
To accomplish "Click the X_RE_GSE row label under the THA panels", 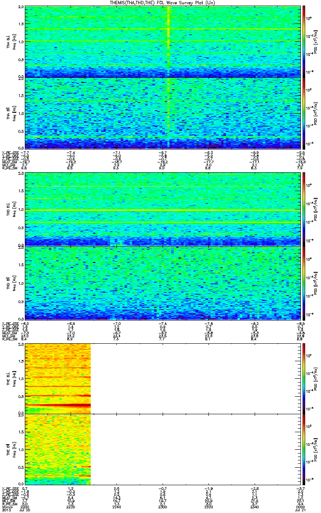I will pos(10,153).
